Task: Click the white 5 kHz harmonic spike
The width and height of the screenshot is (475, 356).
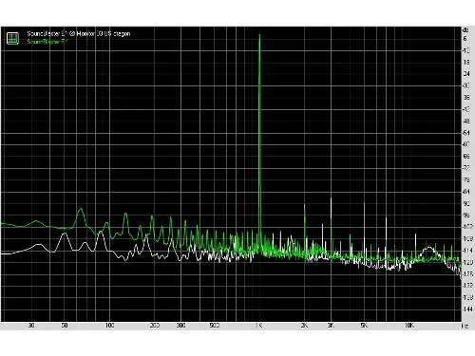Action: [x=364, y=231]
